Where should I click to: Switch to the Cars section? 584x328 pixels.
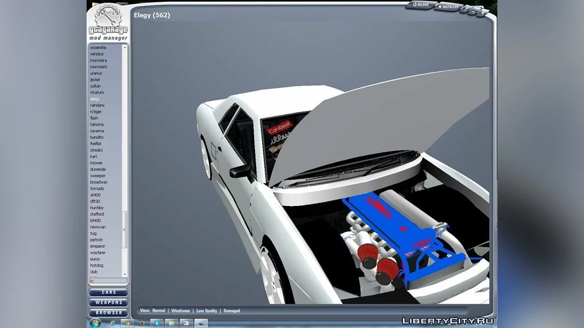click(109, 293)
